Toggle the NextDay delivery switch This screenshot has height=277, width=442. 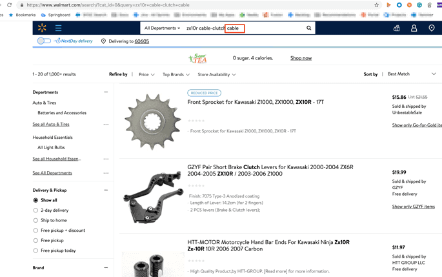point(44,41)
